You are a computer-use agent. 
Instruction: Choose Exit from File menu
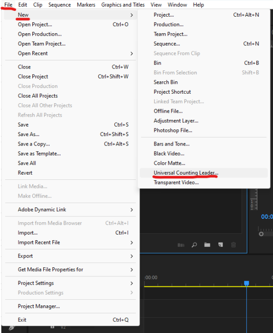(70, 320)
